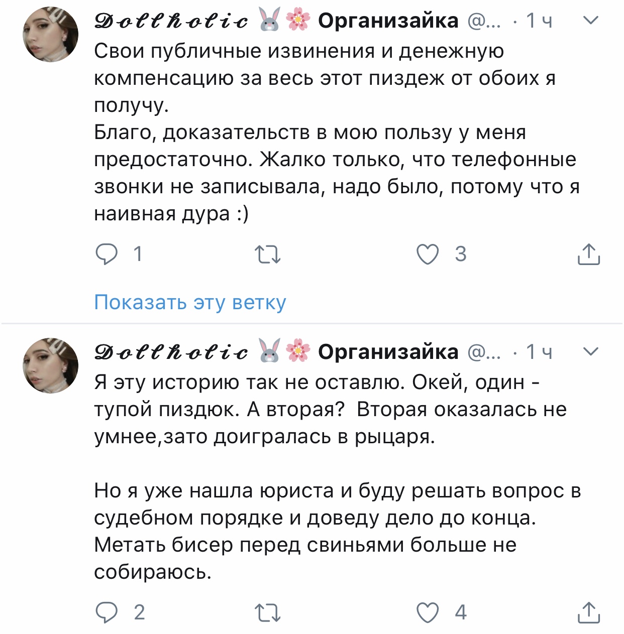624x634 pixels.
Task: Open second tweet author's avatar
Action: [x=51, y=365]
